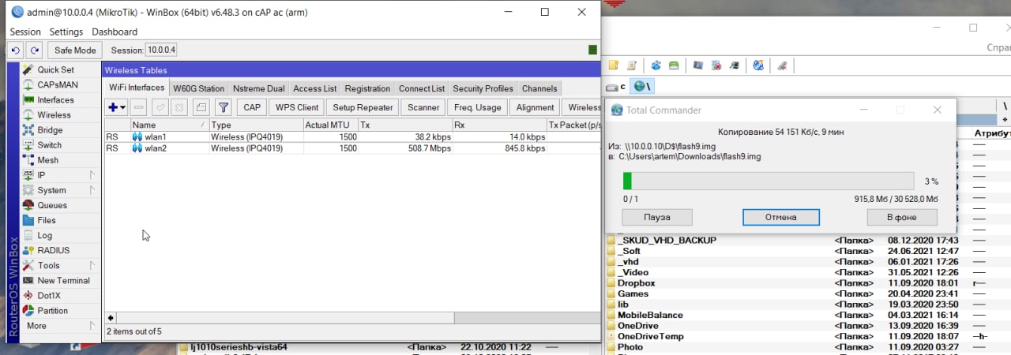Screen dimensions: 1011x355
Task: Click the Undo arrow in WinBox toolbar
Action: (x=15, y=50)
